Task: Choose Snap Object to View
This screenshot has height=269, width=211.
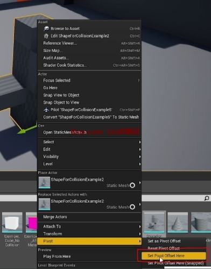Action: (89, 102)
